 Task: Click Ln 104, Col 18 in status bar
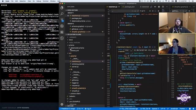(x=145, y=109)
